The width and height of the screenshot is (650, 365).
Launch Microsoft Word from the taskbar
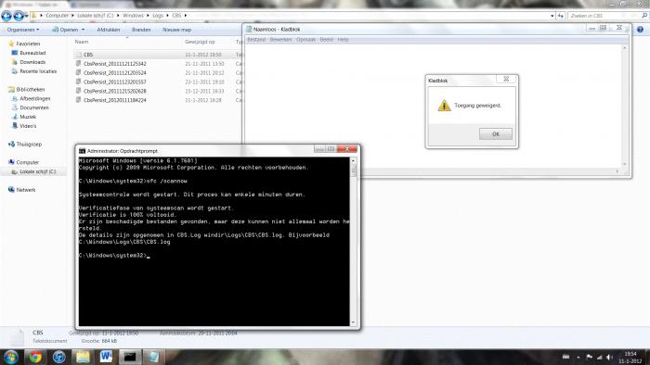(x=106, y=357)
